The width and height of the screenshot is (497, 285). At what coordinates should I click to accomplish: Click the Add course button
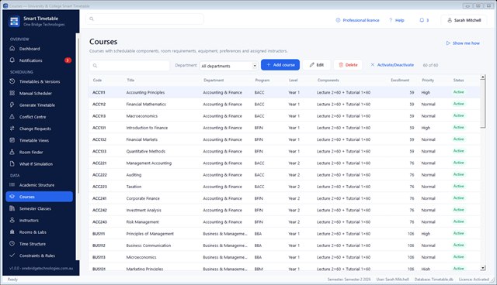280,65
